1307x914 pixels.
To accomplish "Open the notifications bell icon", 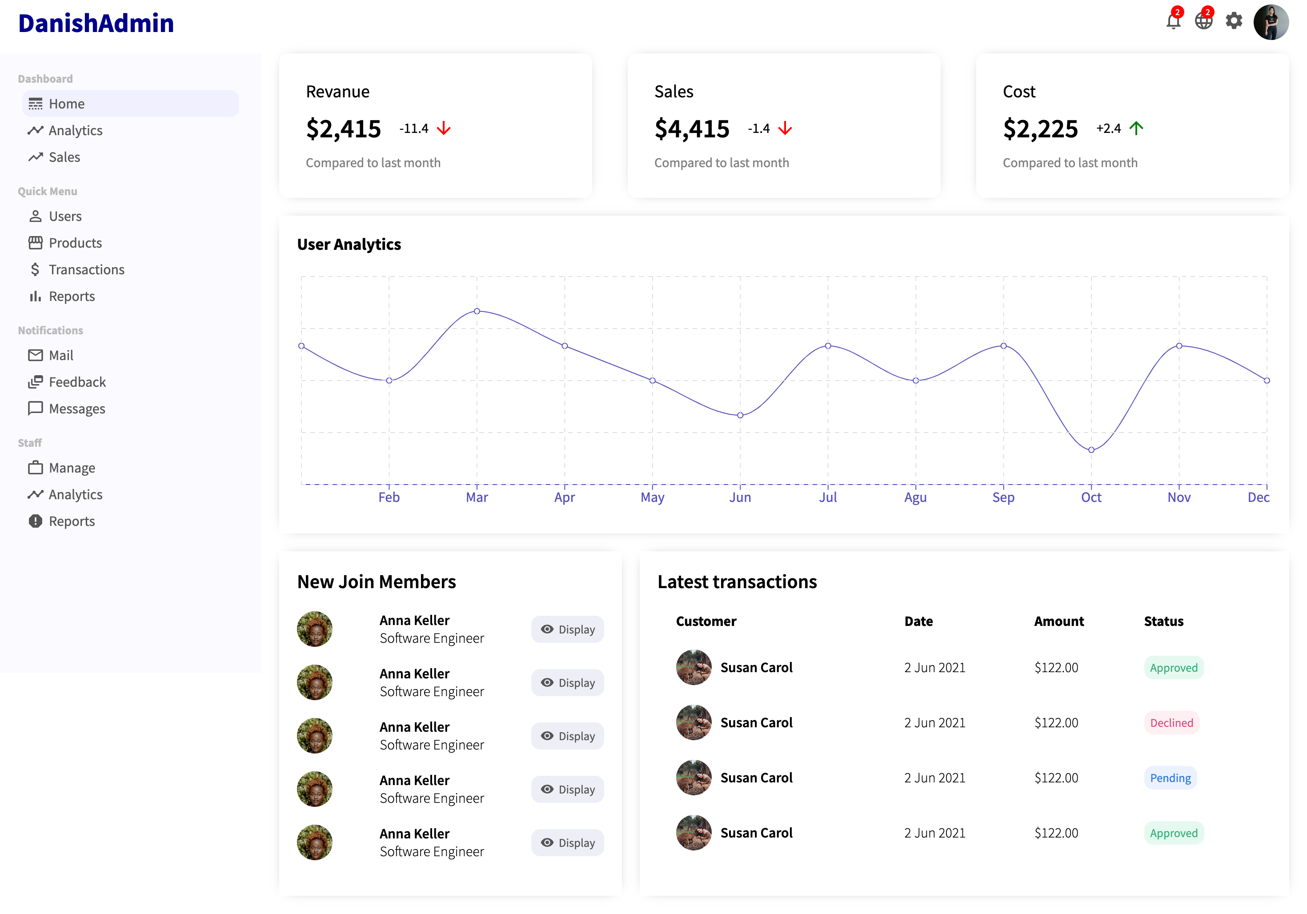I will click(x=1173, y=22).
